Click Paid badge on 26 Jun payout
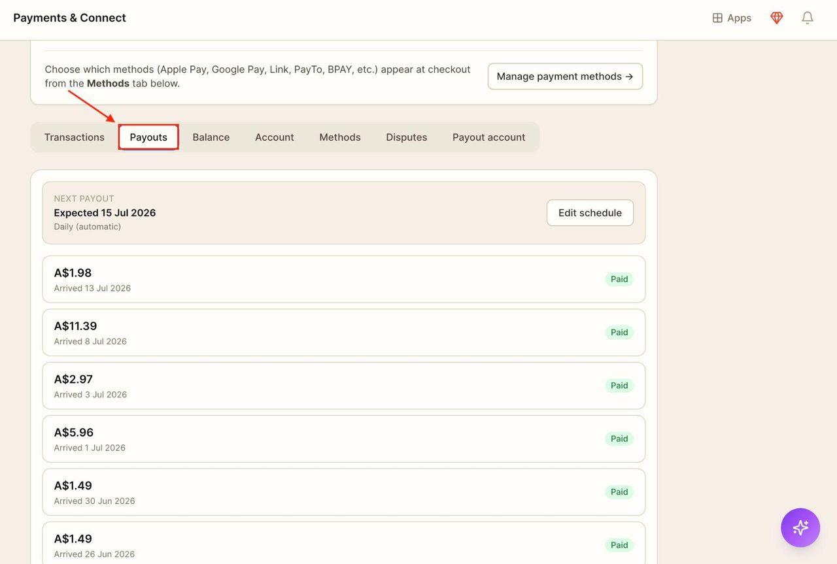837x564 pixels. coord(619,545)
